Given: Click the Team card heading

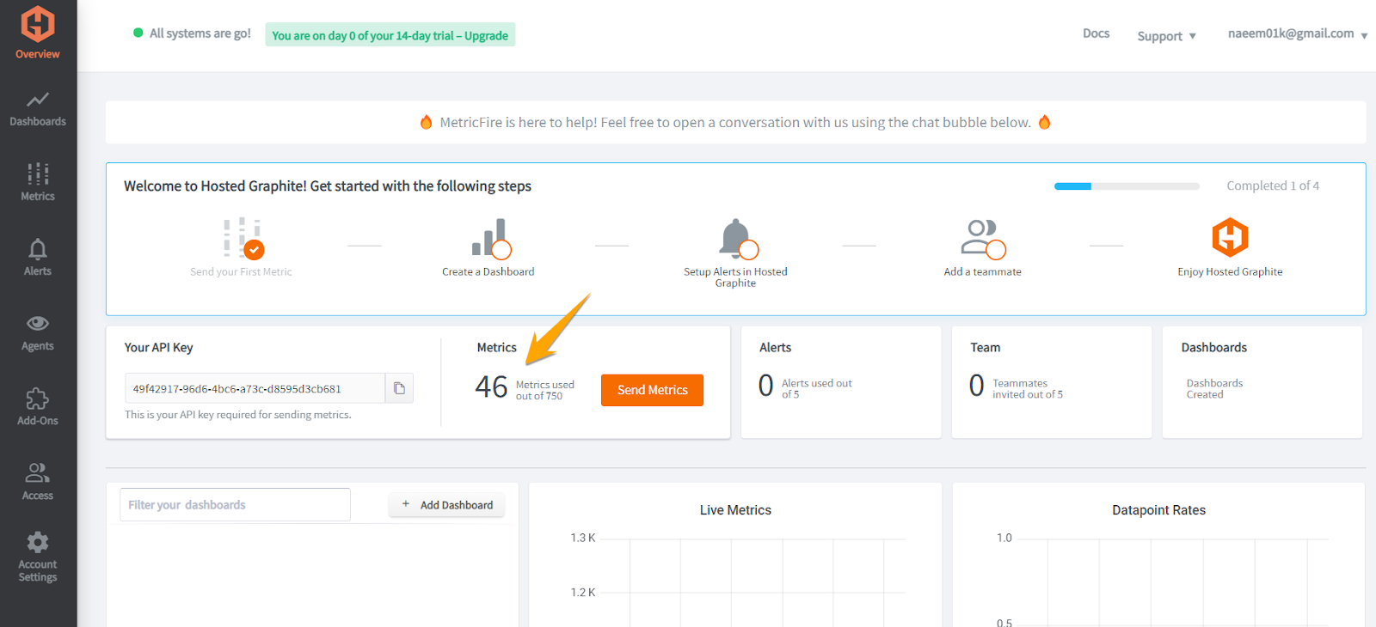Looking at the screenshot, I should (986, 348).
